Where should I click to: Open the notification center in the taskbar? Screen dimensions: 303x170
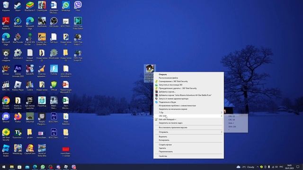(x=298, y=167)
